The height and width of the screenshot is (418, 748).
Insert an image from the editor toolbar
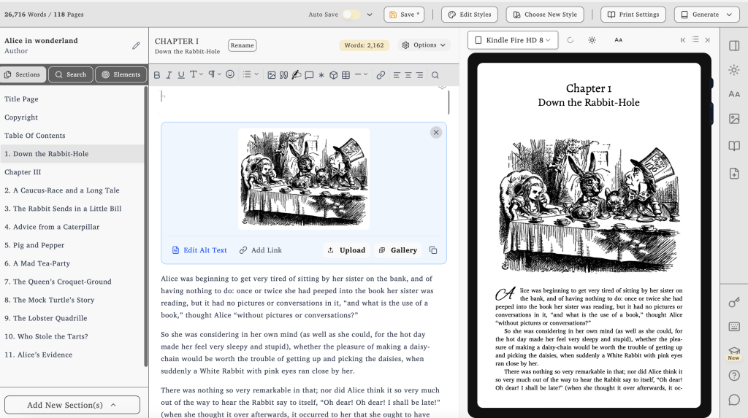272,75
